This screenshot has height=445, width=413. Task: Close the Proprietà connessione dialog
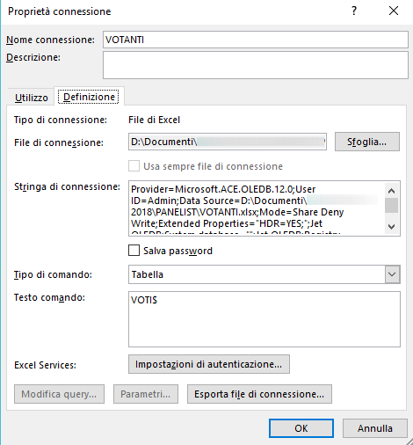394,11
